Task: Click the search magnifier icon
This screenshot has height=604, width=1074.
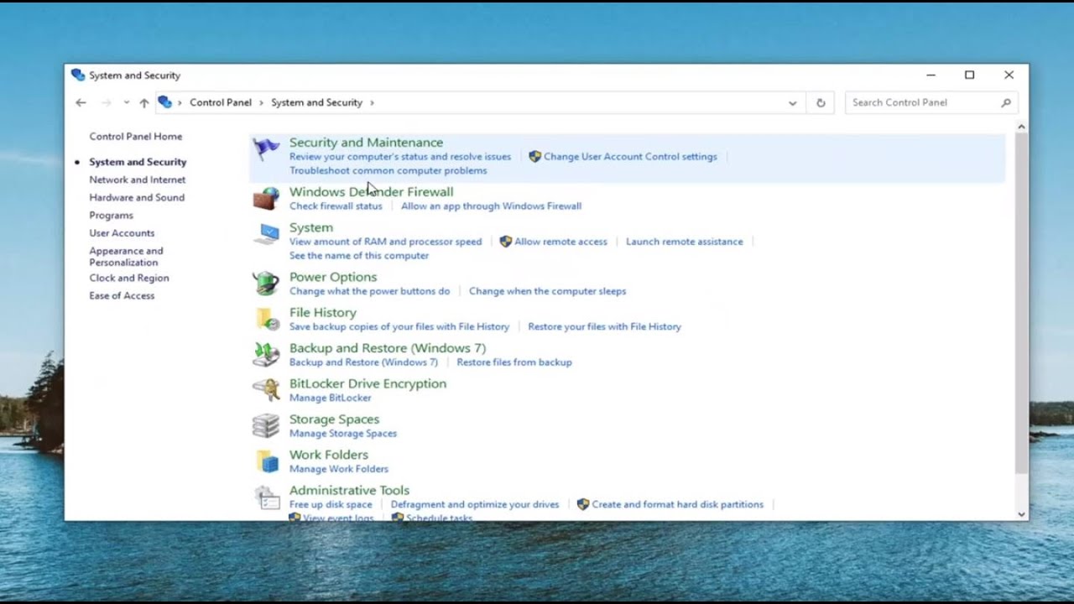Action: pyautogui.click(x=1005, y=102)
